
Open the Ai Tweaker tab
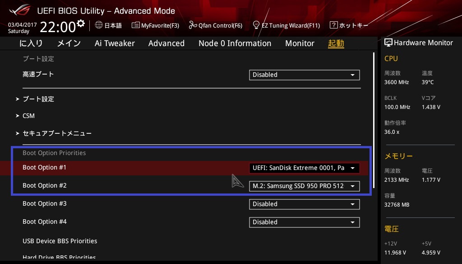pyautogui.click(x=115, y=43)
